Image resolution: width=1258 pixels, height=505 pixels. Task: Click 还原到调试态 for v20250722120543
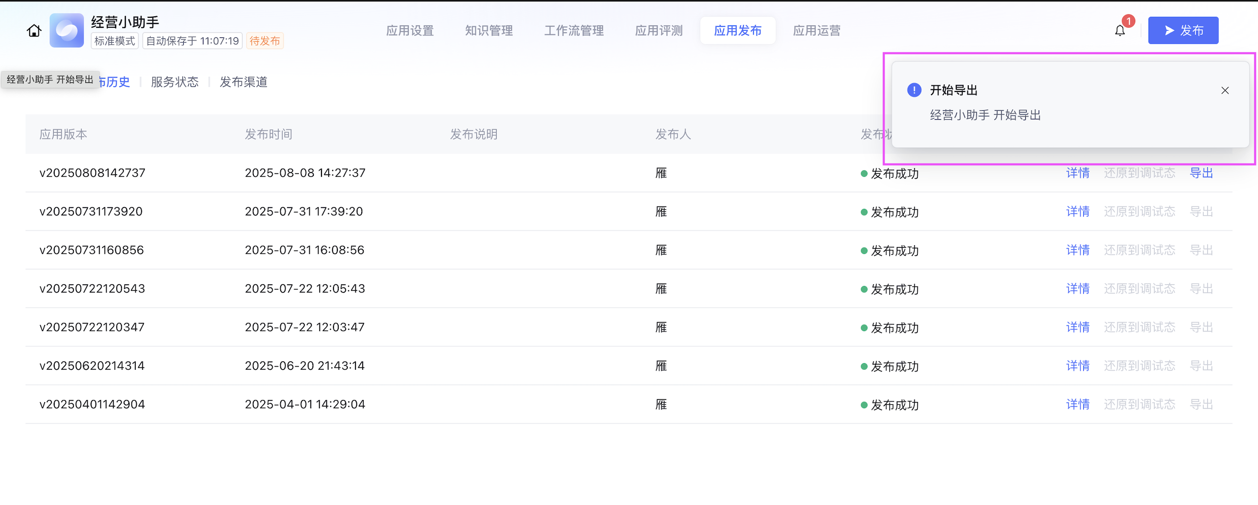(x=1139, y=288)
